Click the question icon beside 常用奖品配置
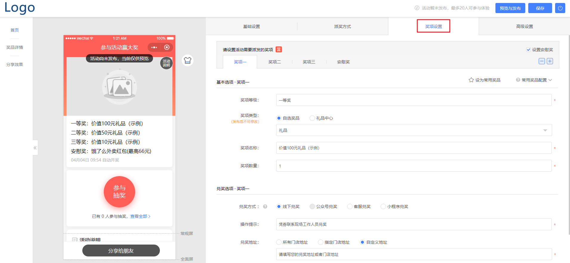This screenshot has height=263, width=570. point(518,80)
